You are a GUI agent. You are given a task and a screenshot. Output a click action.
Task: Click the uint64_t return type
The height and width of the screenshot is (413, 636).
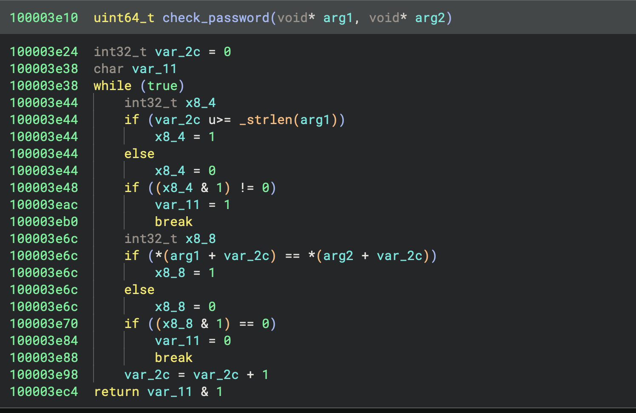click(124, 18)
